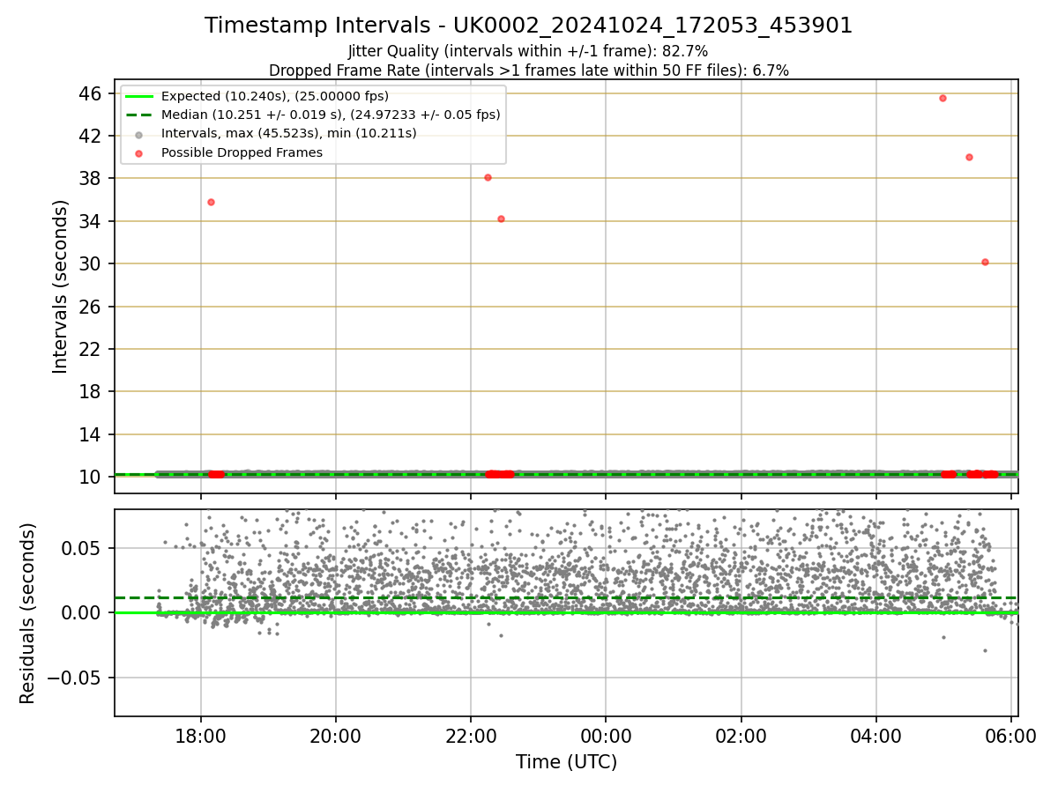Click the red point near 36 seconds after 18:00
The height and width of the screenshot is (793, 1058).
click(x=211, y=202)
